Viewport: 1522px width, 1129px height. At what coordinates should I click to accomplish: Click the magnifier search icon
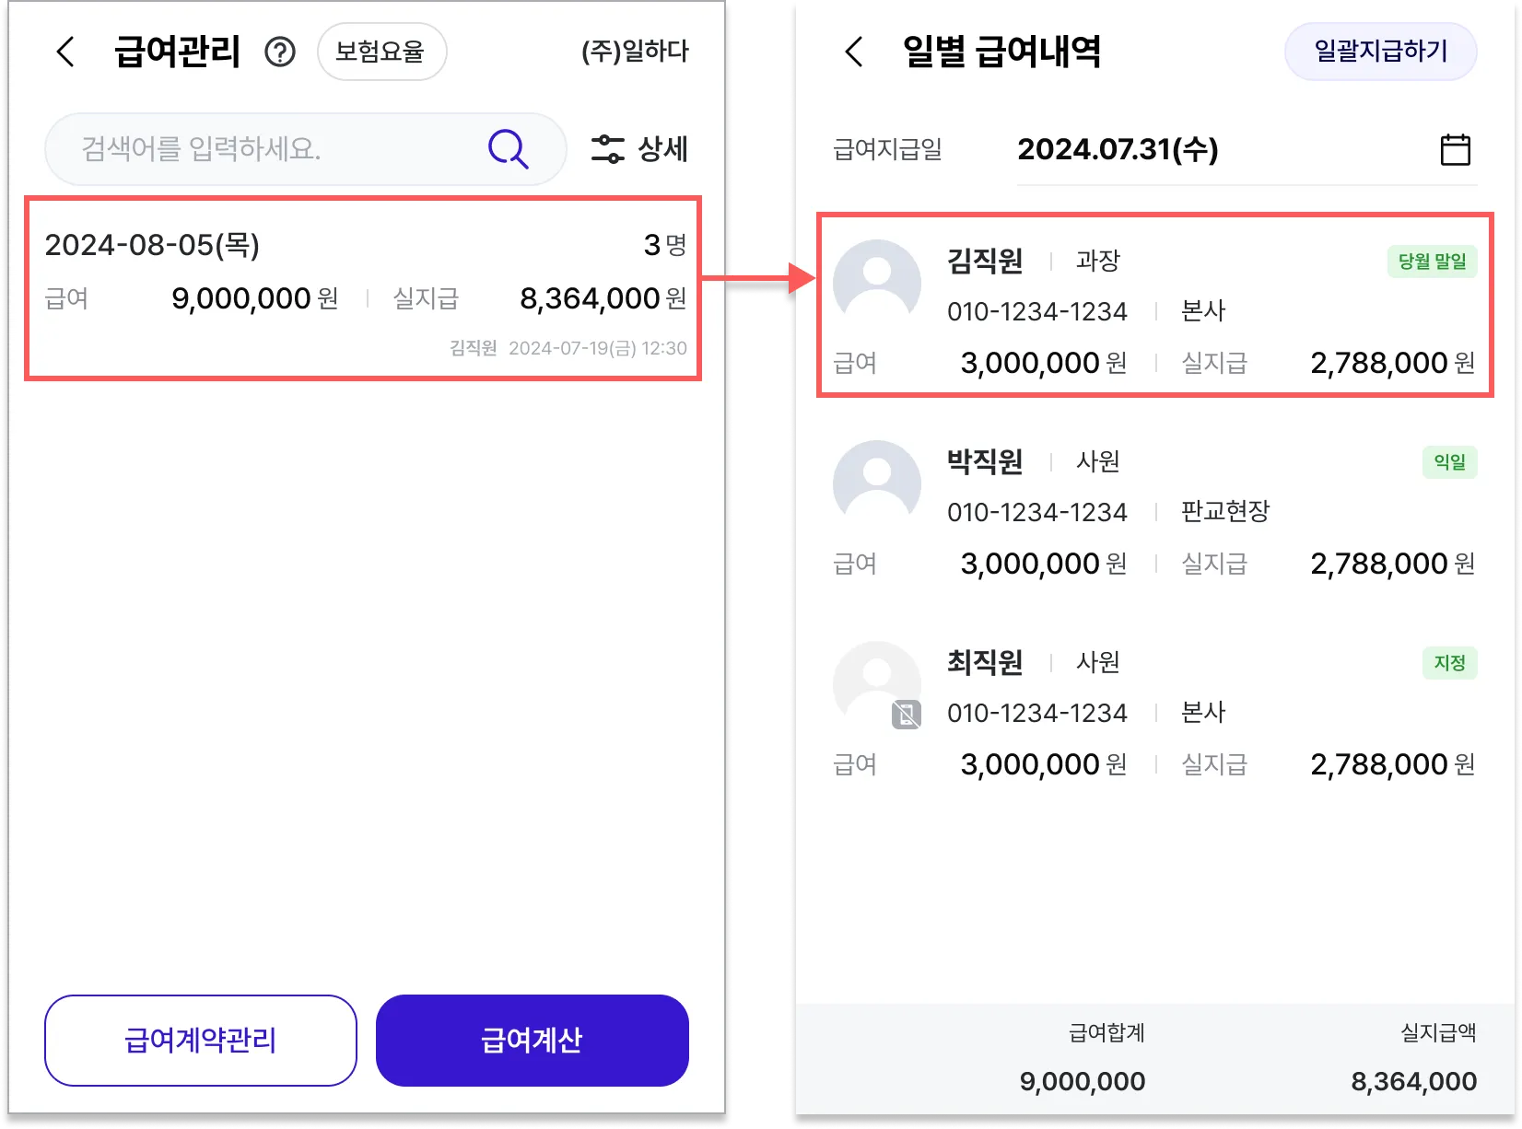[x=508, y=148]
